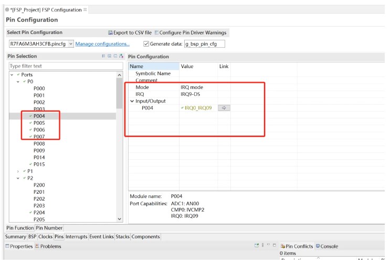Select pin P002 in the tree
The height and width of the screenshot is (265, 390).
(39, 103)
